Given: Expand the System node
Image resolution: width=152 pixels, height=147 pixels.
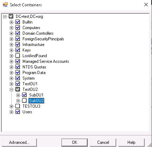Looking at the screenshot, I should point(11,78).
